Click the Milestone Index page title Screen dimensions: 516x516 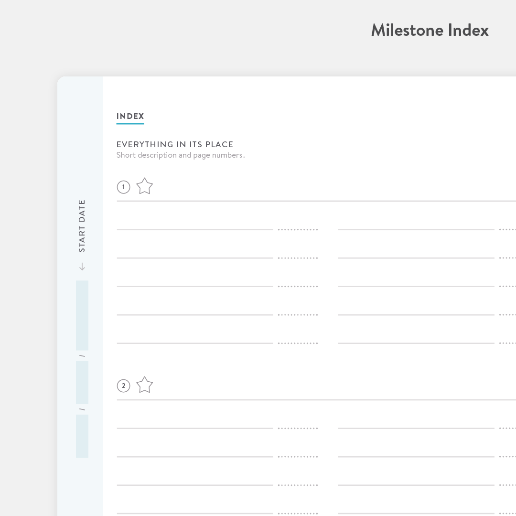point(430,30)
